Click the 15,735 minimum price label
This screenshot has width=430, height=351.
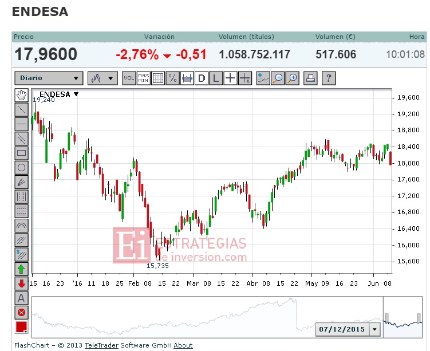(x=157, y=266)
